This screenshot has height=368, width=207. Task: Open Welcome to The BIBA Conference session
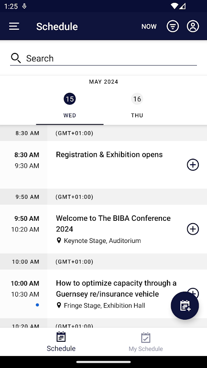(x=103, y=229)
